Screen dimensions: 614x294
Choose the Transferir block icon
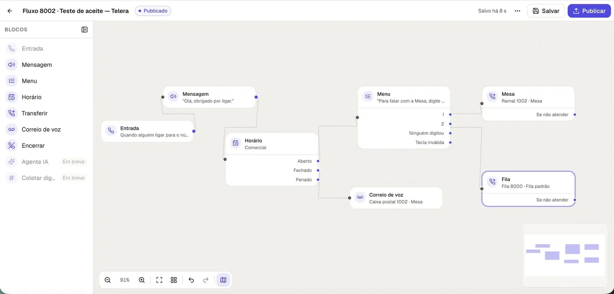pos(11,113)
